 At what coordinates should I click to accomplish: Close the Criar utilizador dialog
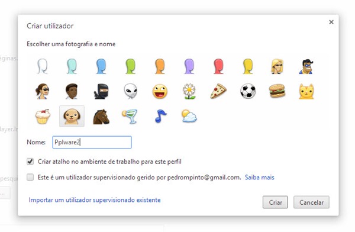[x=331, y=22]
